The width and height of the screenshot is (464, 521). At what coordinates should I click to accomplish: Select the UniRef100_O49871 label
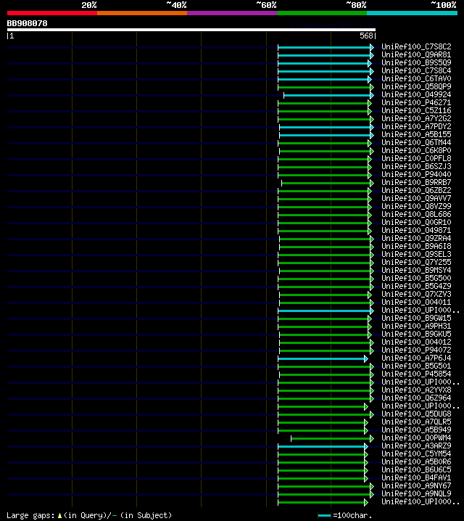pyautogui.click(x=416, y=230)
